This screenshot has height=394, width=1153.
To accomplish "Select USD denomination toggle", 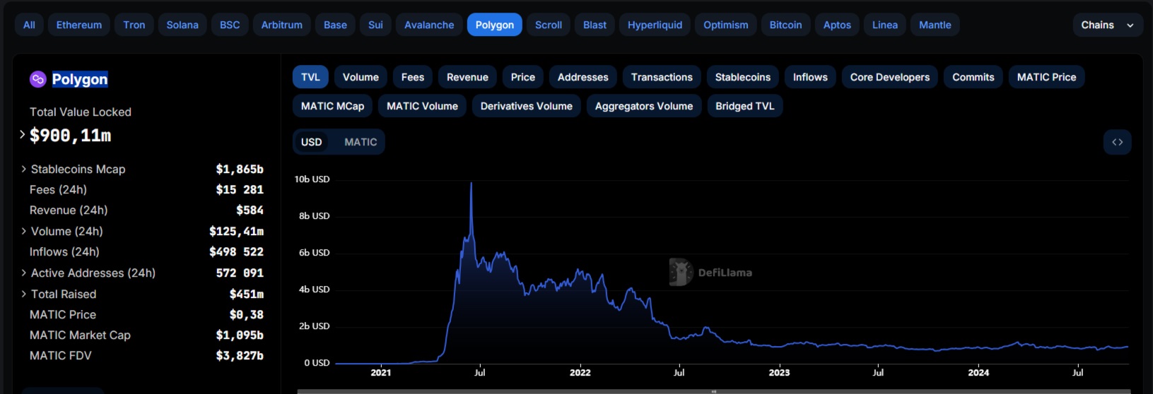I will [311, 142].
